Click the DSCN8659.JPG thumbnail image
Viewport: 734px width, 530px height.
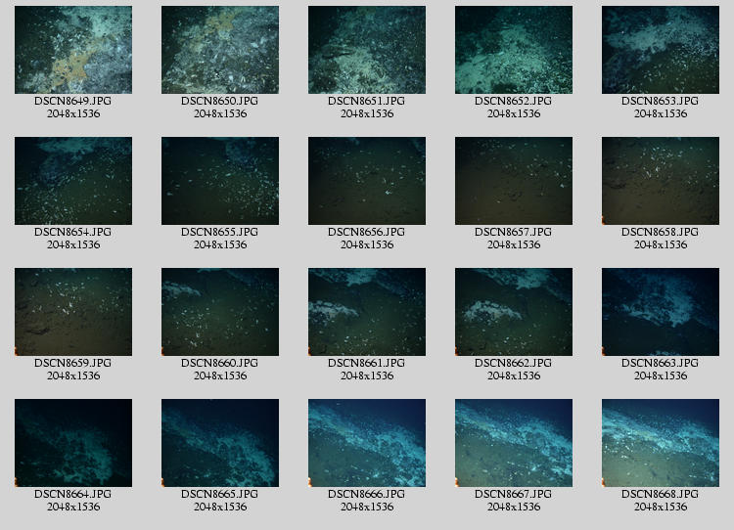pos(73,312)
